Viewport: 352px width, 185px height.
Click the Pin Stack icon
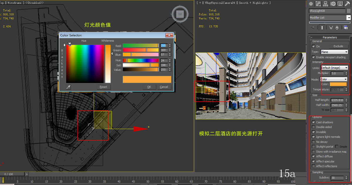point(313,28)
